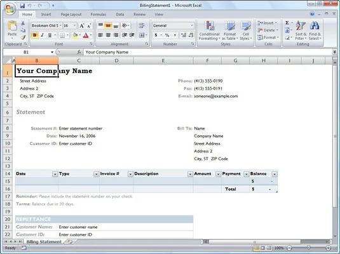Screen dimensions: 340x254
Task: Click the Paste clipboard icon
Action: pyautogui.click(x=12, y=26)
